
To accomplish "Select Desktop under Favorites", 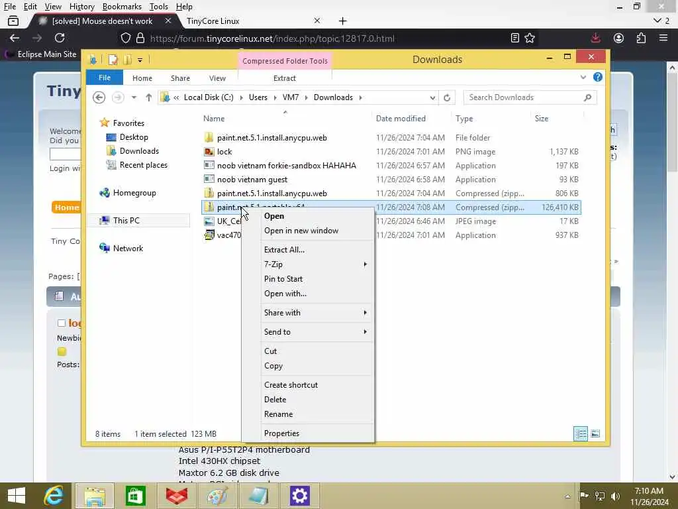I will 134,137.
